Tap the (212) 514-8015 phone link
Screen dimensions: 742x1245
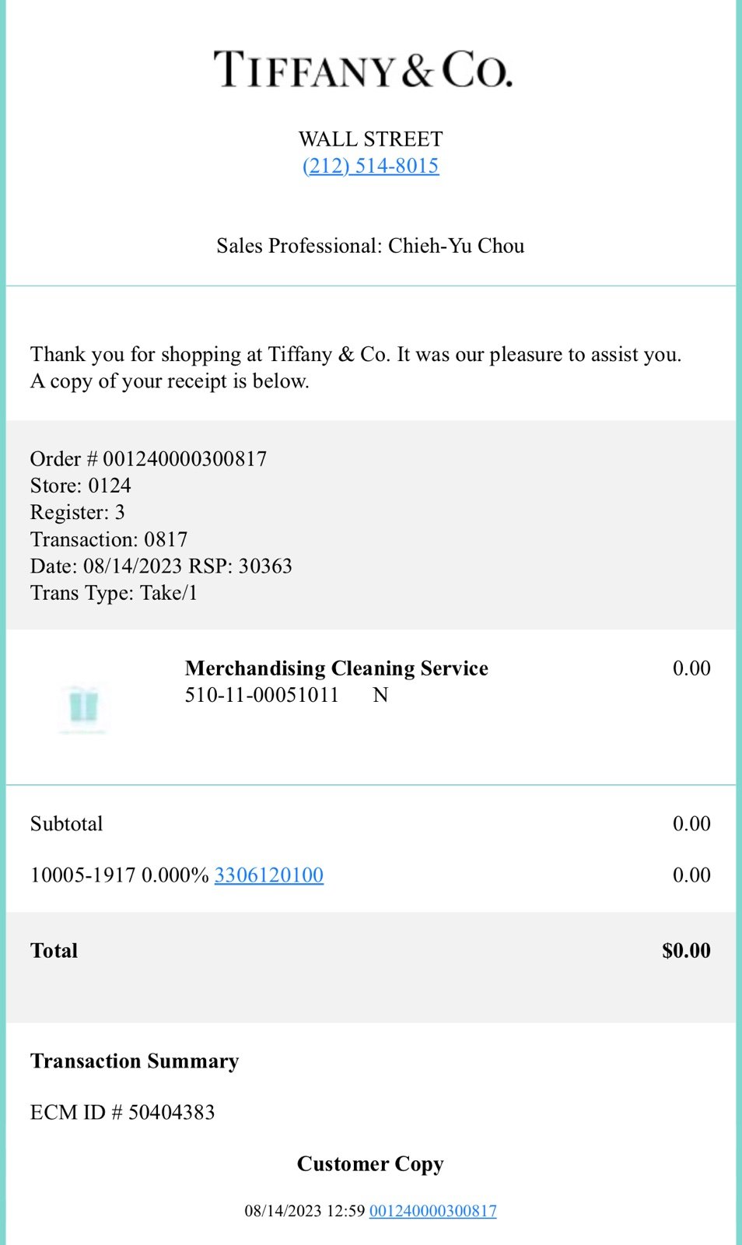[x=371, y=166]
